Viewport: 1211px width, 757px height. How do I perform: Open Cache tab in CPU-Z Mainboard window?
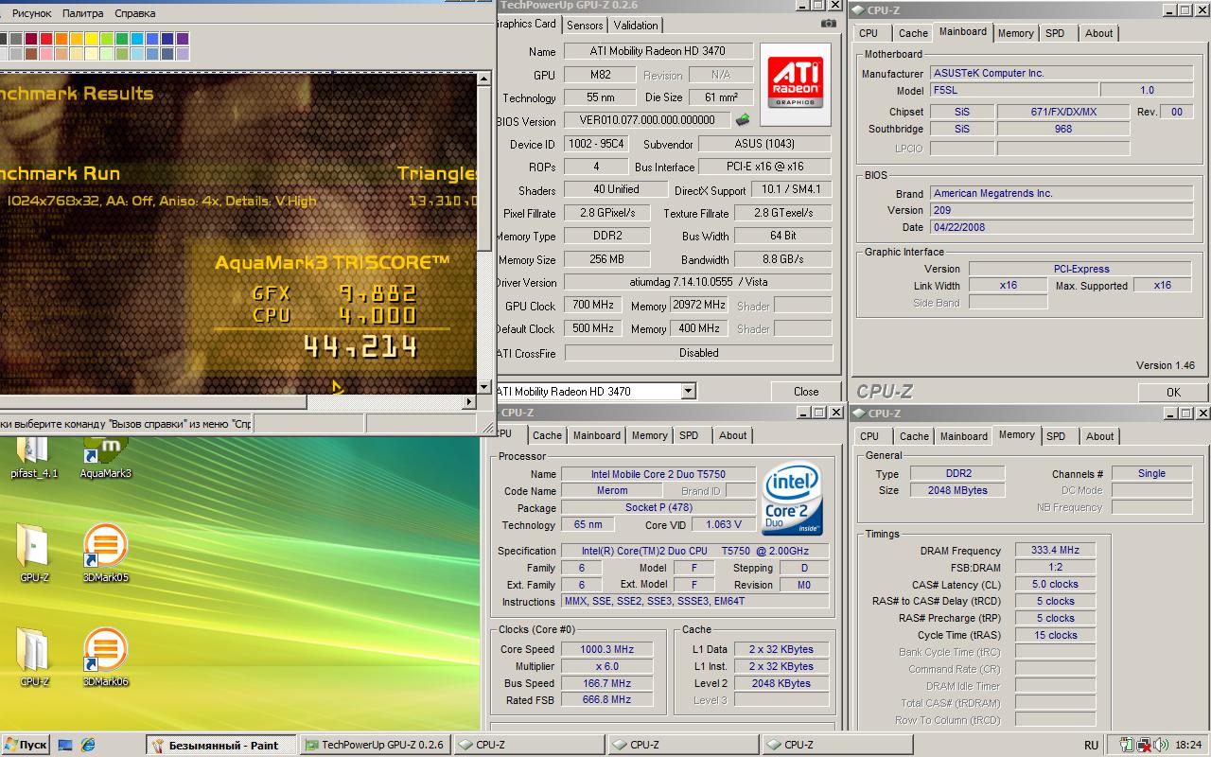pyautogui.click(x=913, y=33)
